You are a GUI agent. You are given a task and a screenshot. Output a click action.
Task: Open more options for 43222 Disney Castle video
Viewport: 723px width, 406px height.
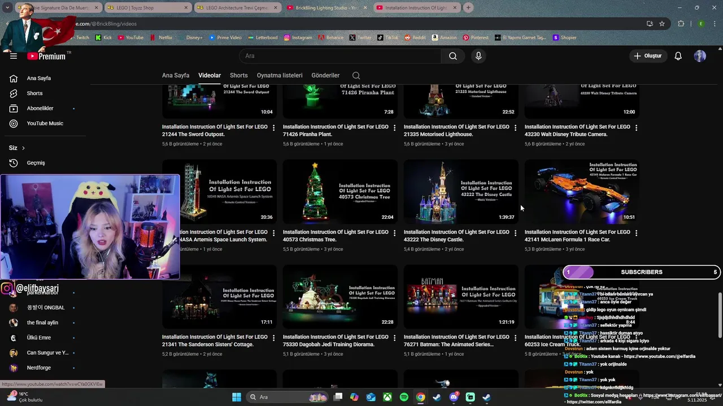515,233
